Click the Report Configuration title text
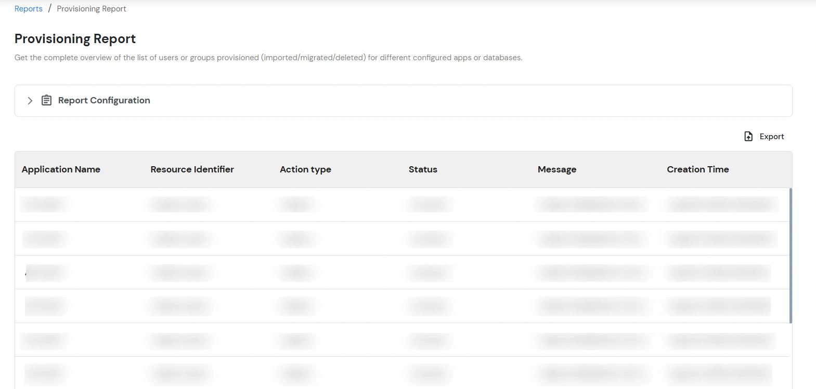This screenshot has width=816, height=389. point(104,100)
